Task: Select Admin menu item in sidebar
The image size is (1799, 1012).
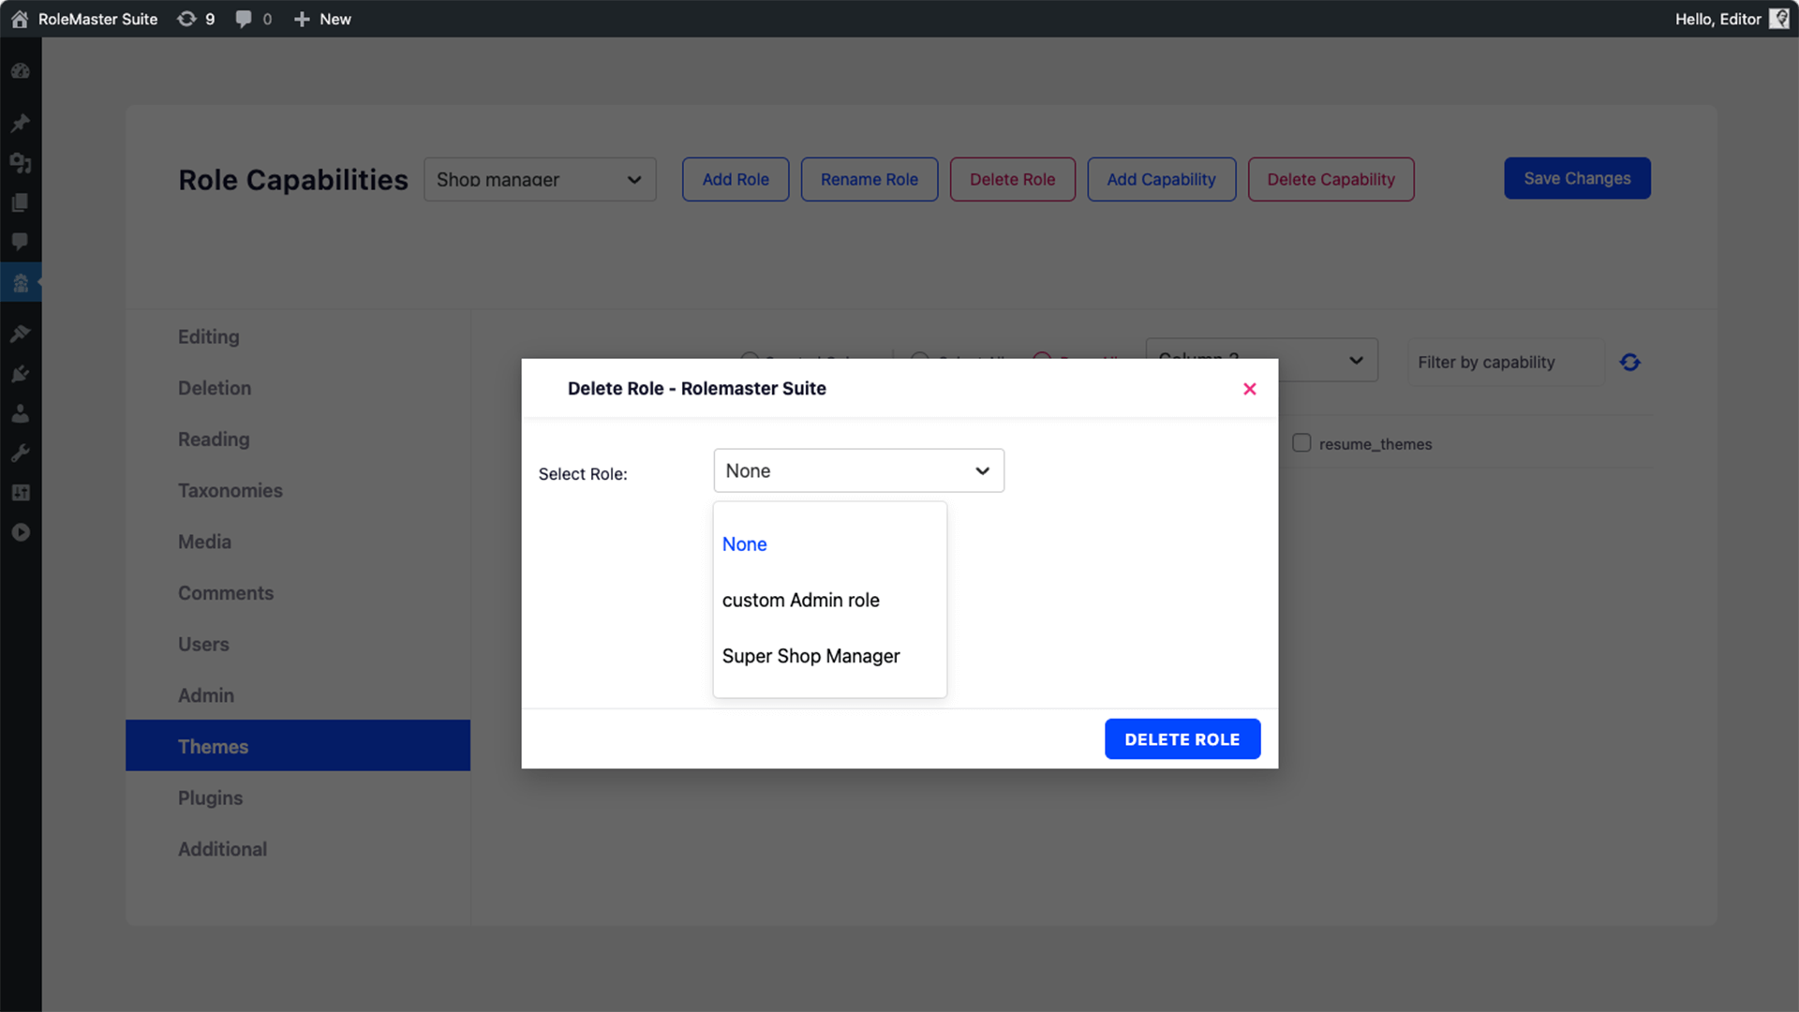Action: click(205, 694)
